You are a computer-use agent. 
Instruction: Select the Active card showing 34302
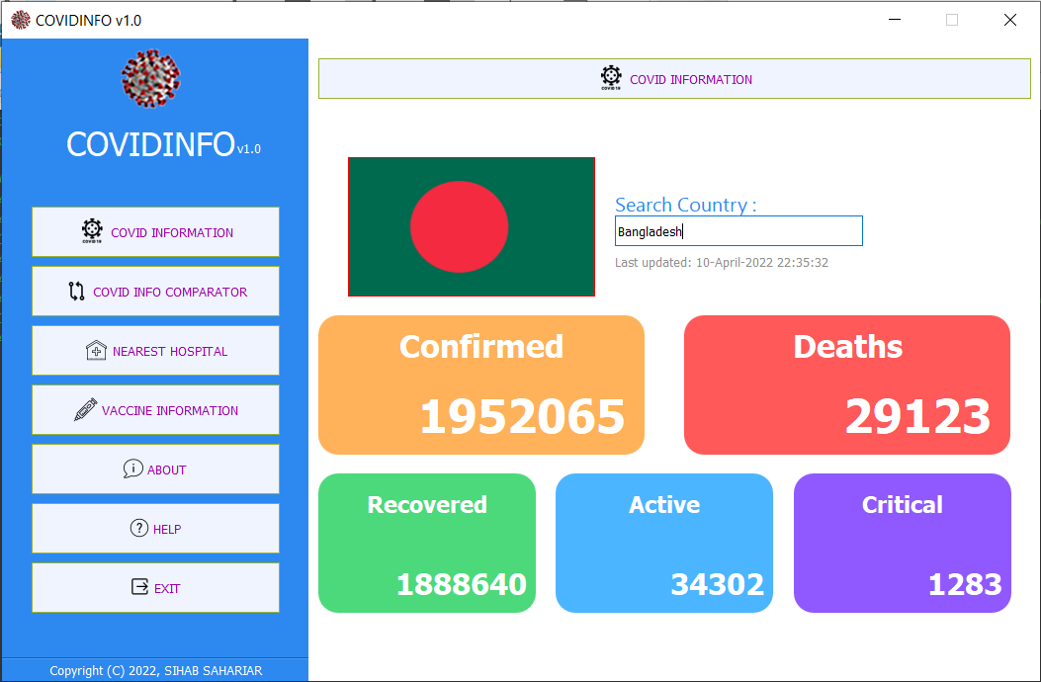coord(664,544)
